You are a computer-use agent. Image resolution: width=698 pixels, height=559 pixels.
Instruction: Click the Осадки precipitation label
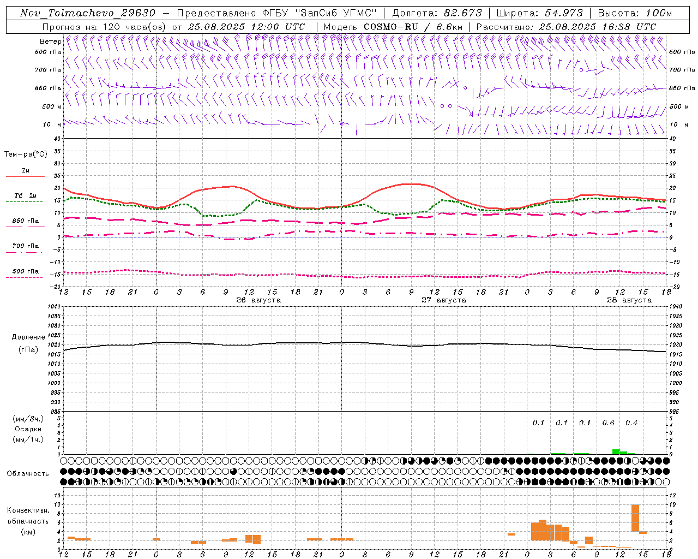coord(28,429)
